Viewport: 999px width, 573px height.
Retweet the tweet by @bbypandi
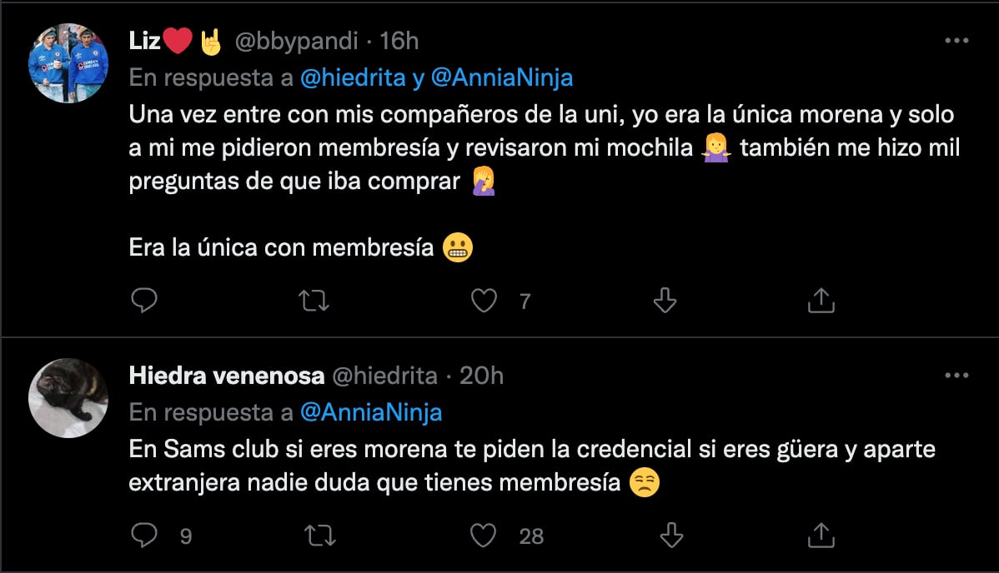point(314,301)
